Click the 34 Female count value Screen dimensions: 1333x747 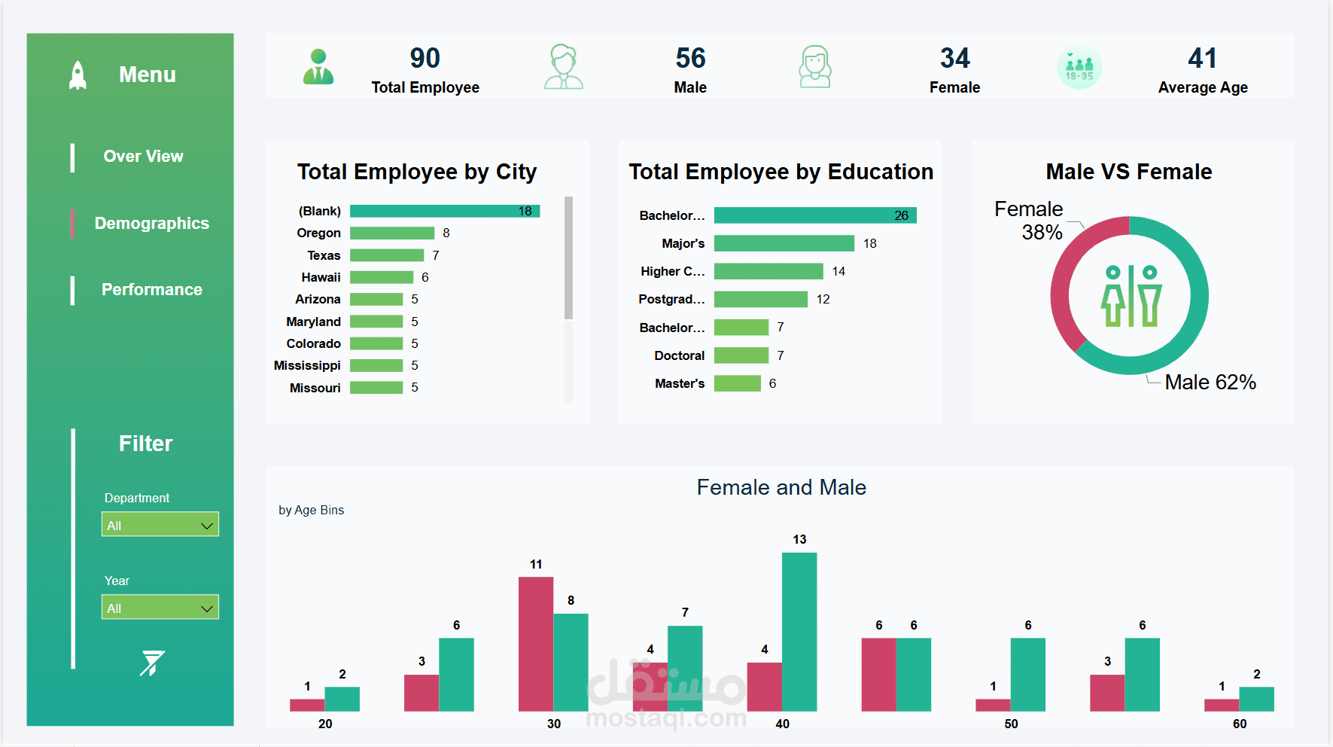pyautogui.click(x=955, y=59)
